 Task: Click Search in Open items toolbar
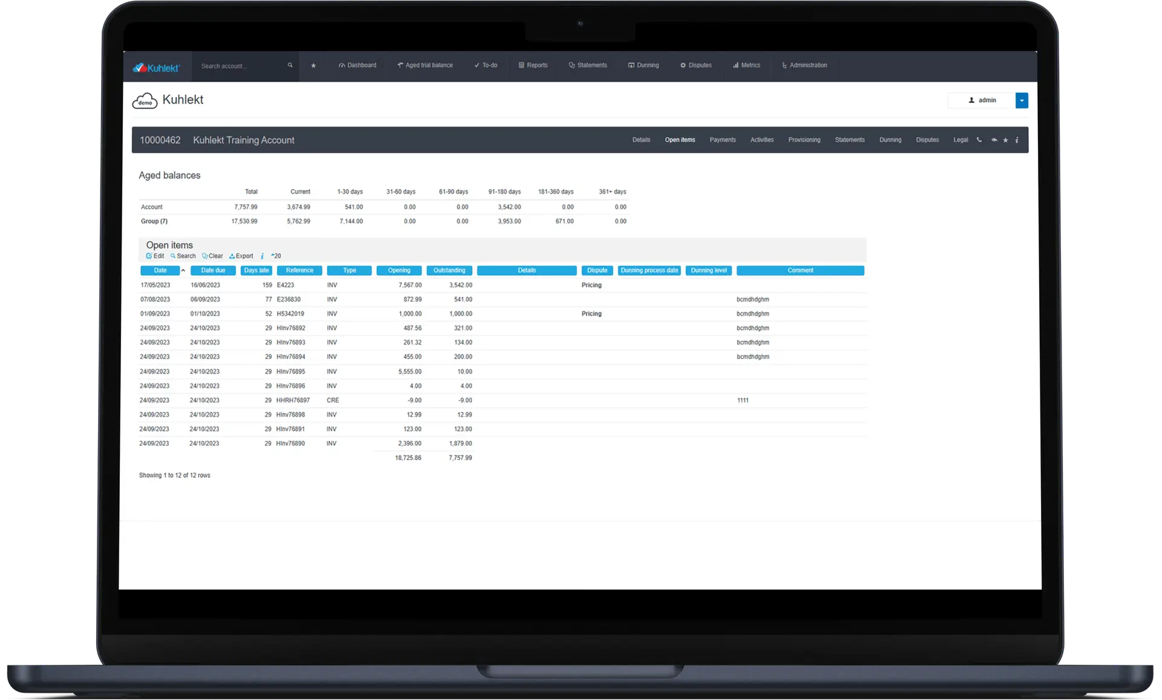point(183,256)
